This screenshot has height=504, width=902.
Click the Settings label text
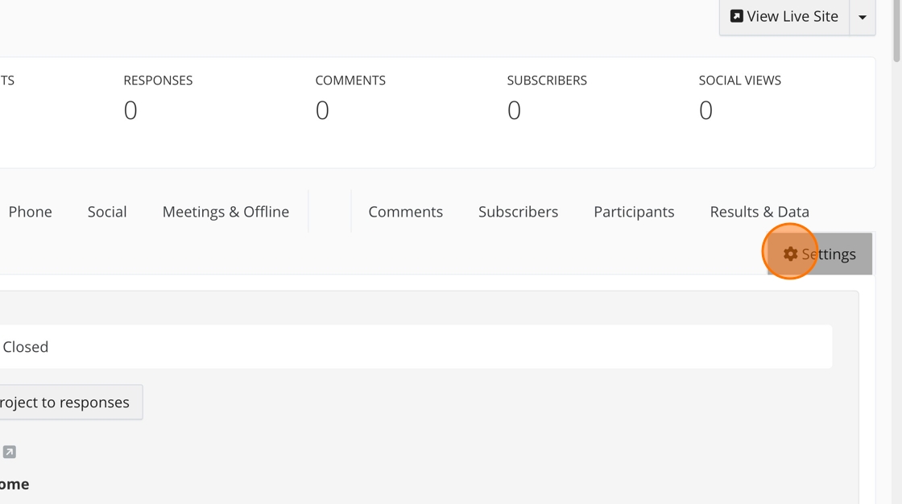tap(829, 254)
